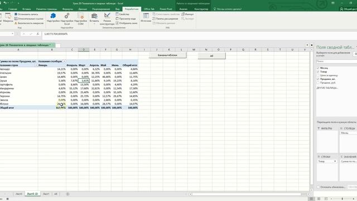
Task: Switch to Page Layout view in status bar
Action: (x=319, y=199)
